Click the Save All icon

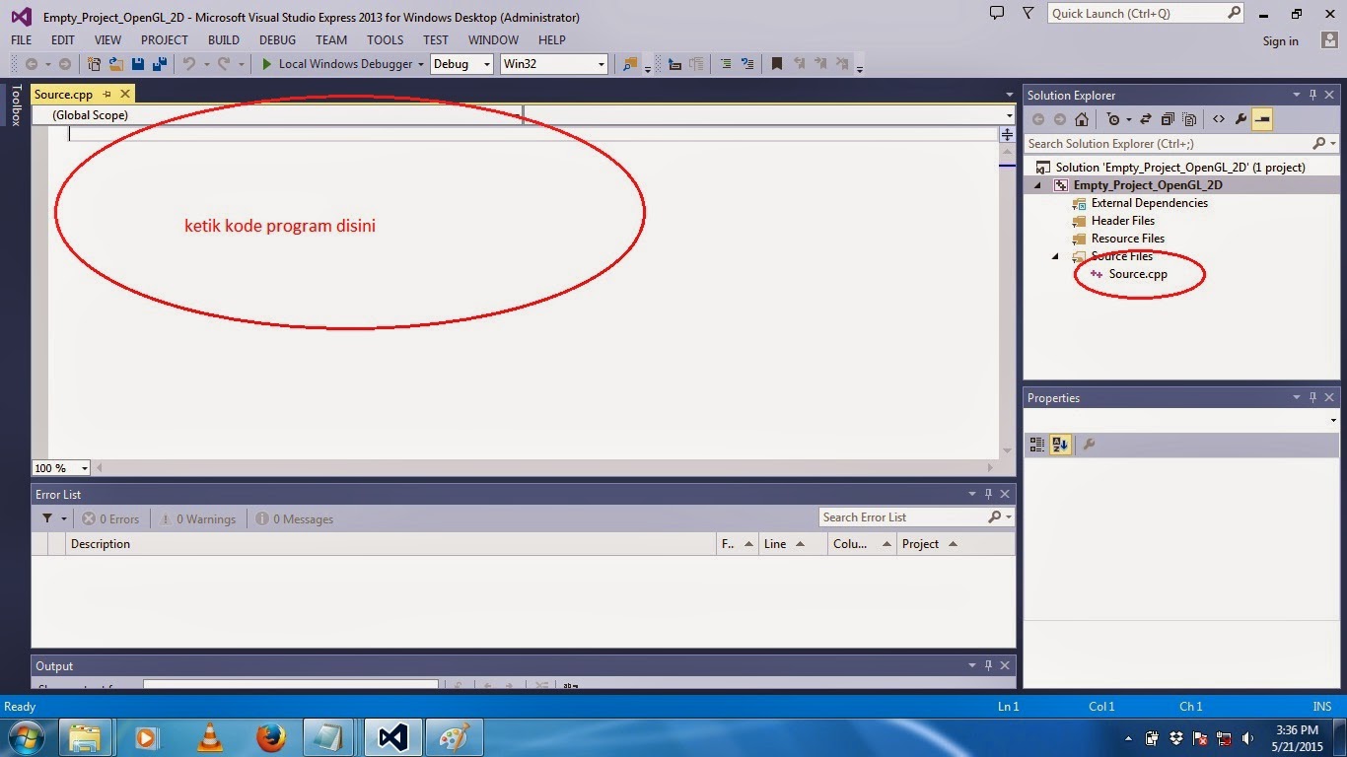coord(158,63)
